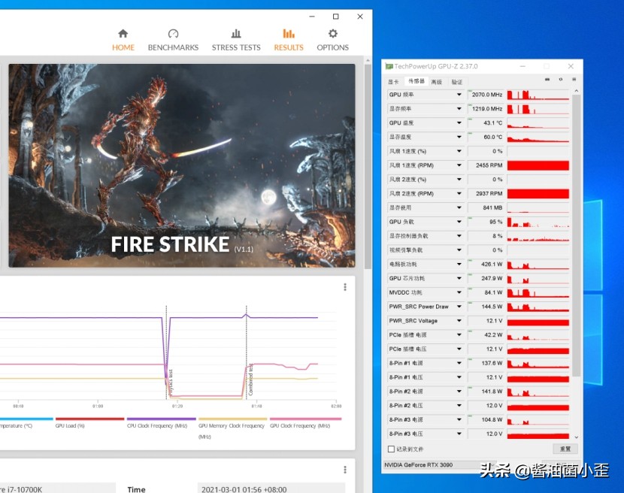Click the GPU-Z screenshot camera icon
This screenshot has width=624, height=493.
tap(547, 80)
